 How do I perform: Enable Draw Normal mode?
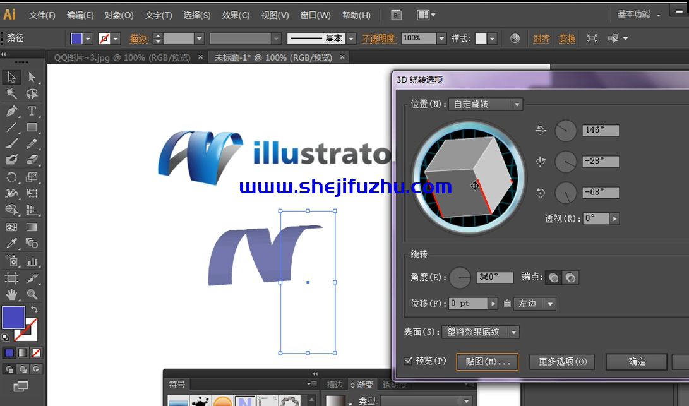coord(9,369)
